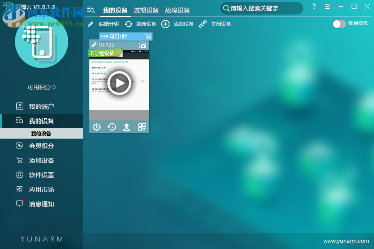Click the upload icon below the device preview

point(127,127)
